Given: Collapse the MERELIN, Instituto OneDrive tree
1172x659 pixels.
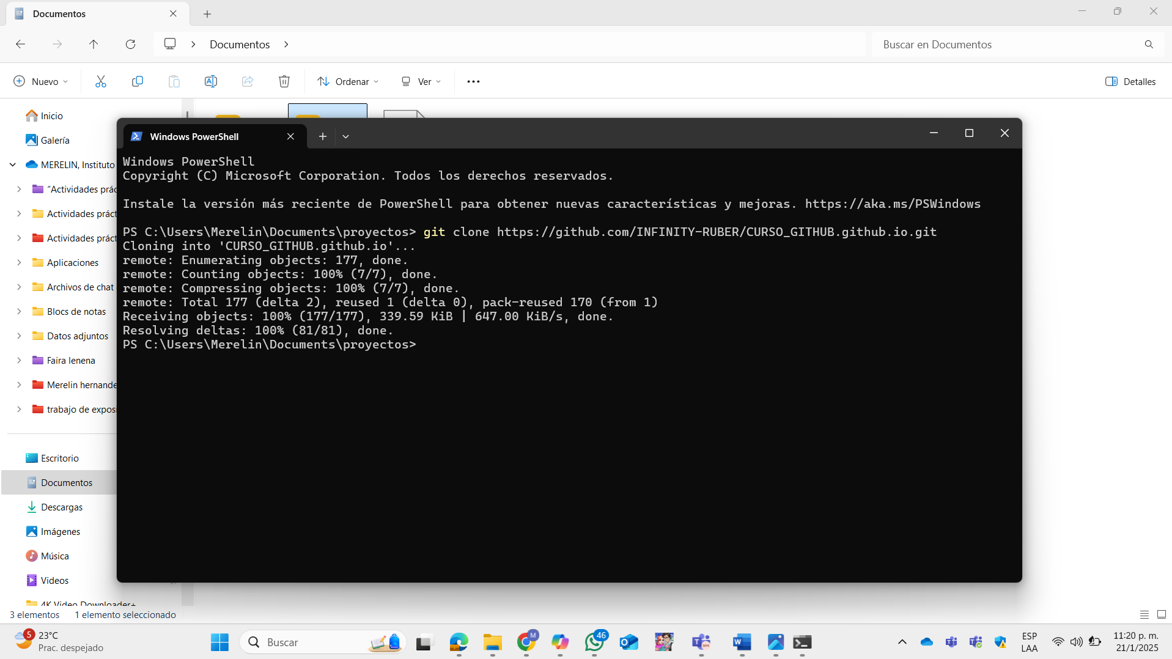Looking at the screenshot, I should point(13,164).
